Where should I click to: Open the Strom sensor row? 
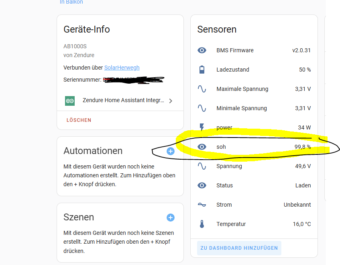click(x=254, y=205)
